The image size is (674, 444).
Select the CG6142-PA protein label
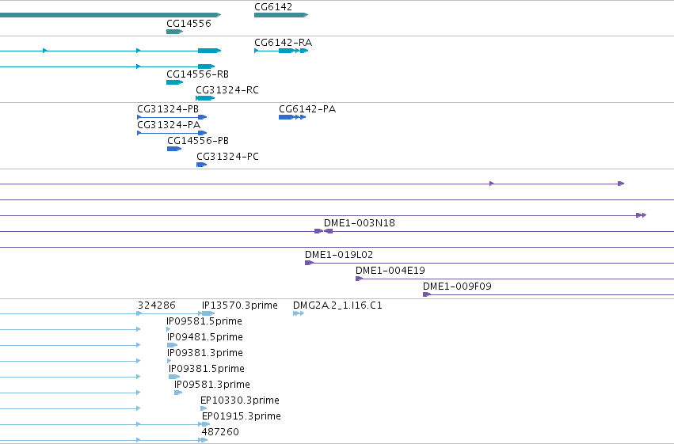[x=307, y=109]
